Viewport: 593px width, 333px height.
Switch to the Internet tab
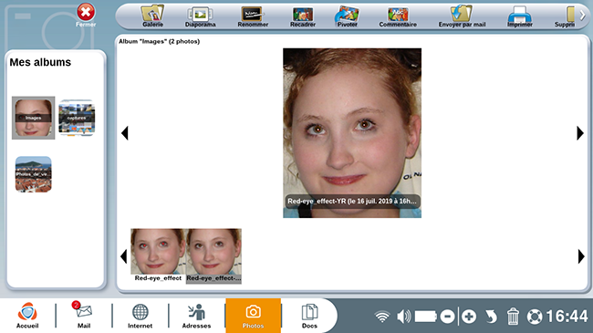(x=140, y=316)
